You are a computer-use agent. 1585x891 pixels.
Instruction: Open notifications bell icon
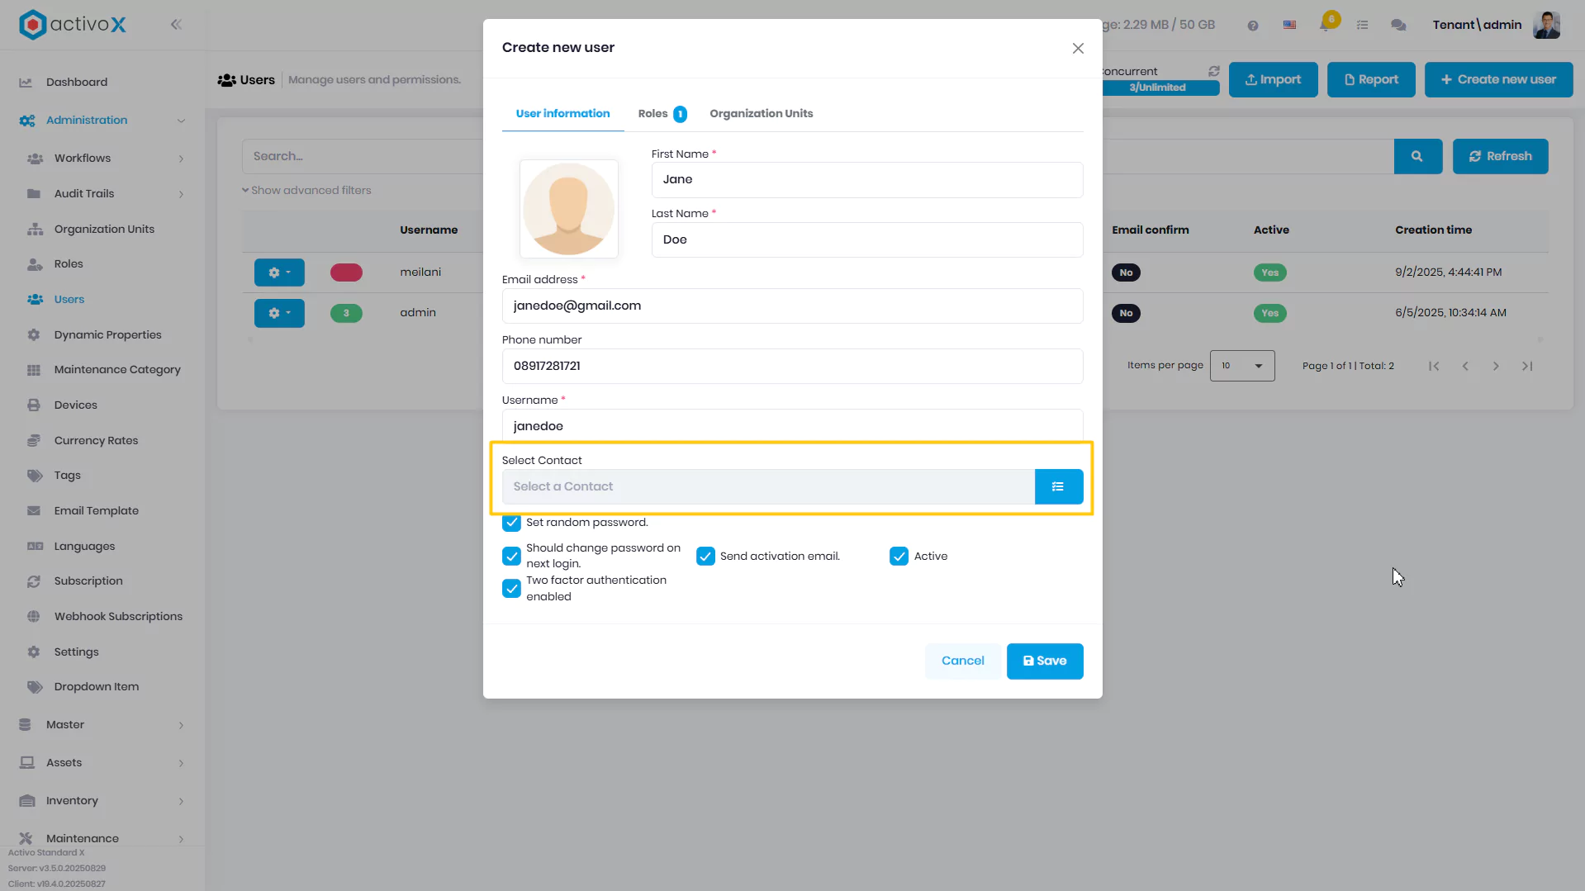pos(1326,24)
